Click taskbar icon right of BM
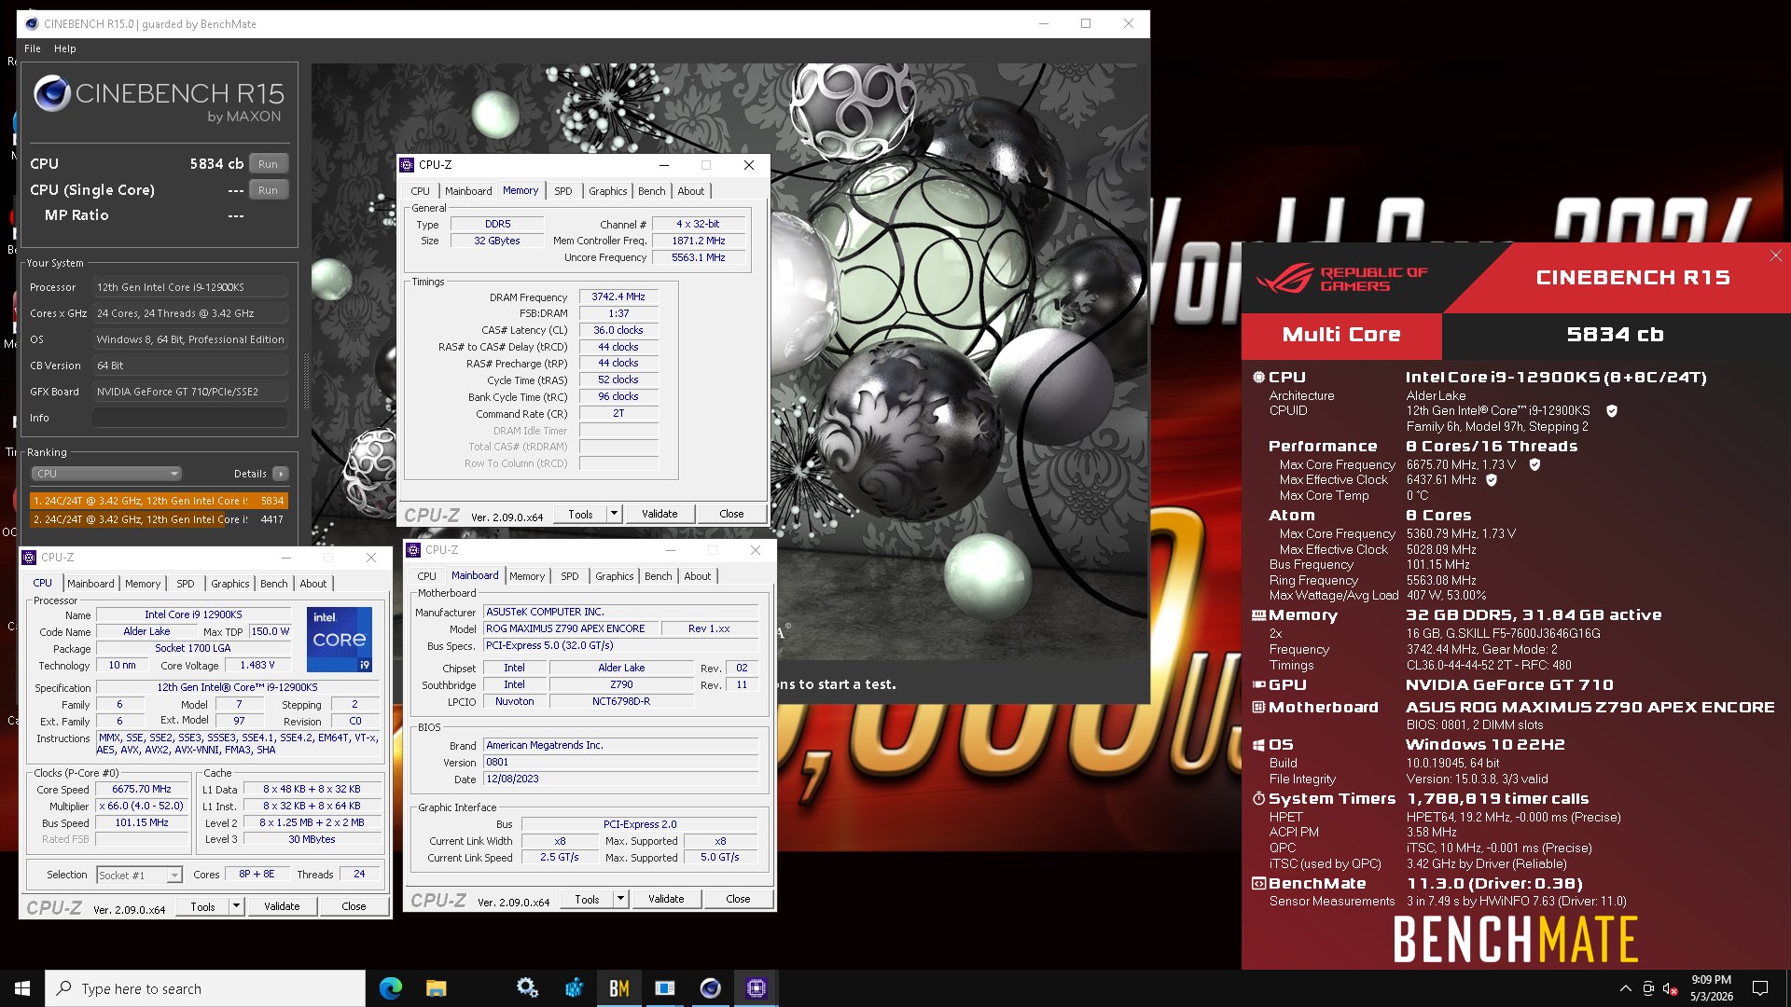 664,988
